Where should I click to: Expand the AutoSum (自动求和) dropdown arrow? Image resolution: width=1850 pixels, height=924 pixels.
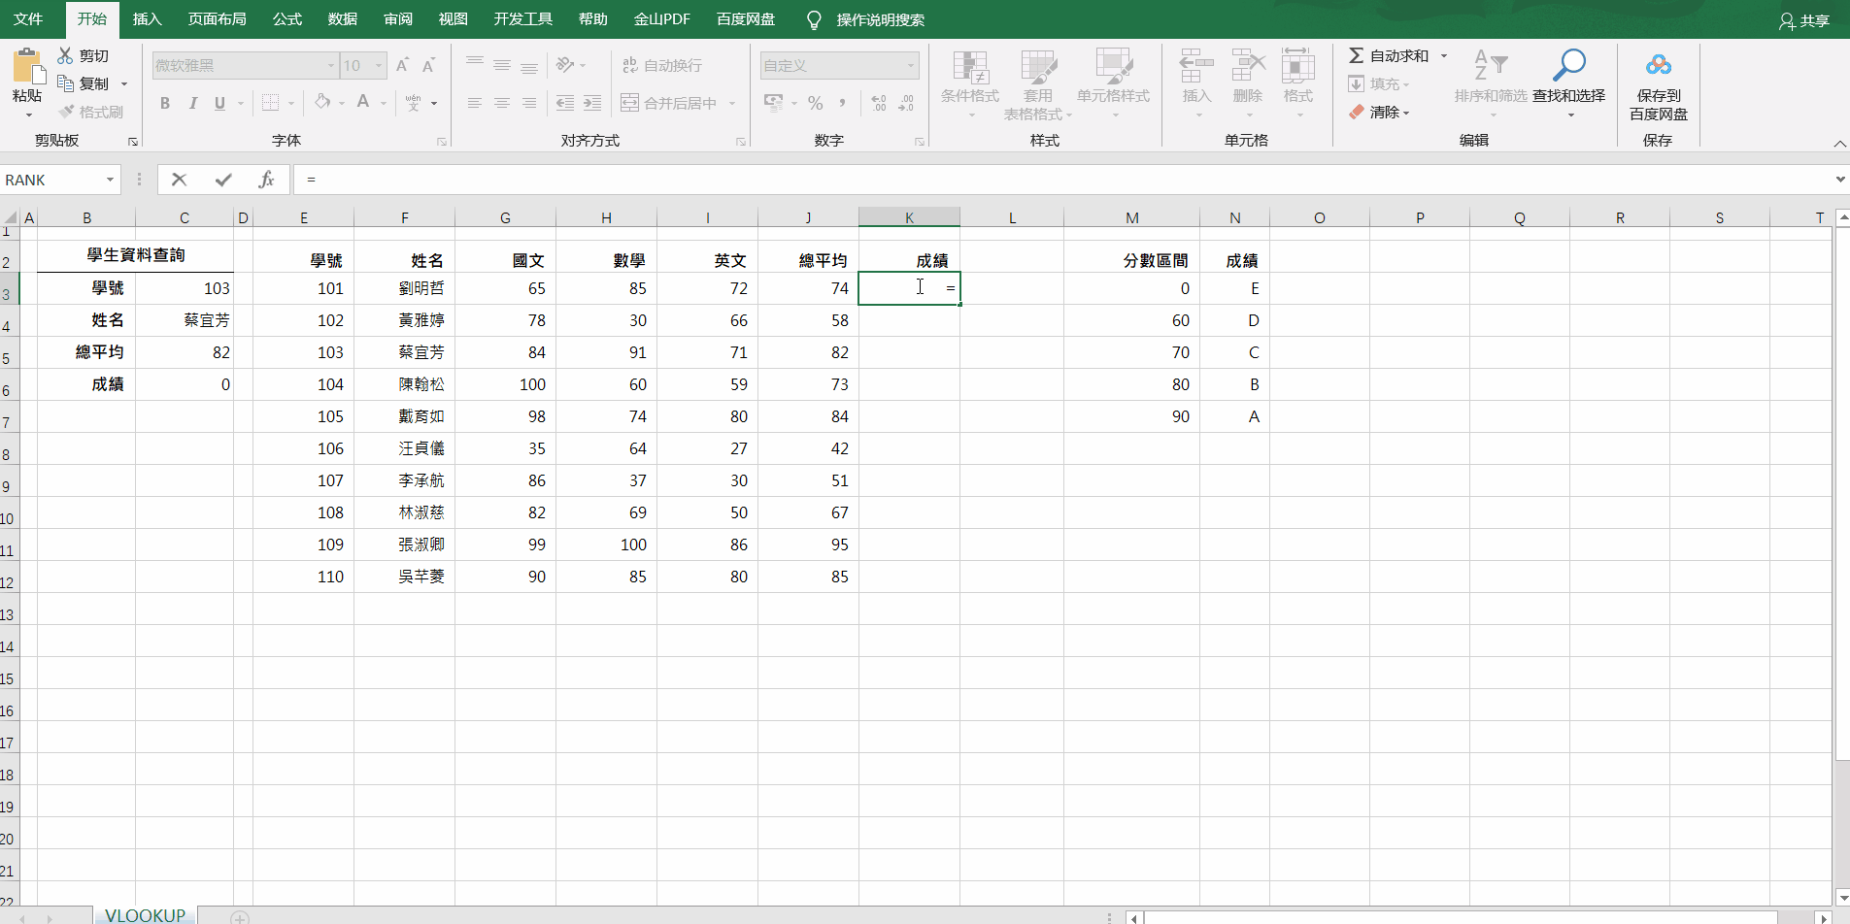(1444, 55)
